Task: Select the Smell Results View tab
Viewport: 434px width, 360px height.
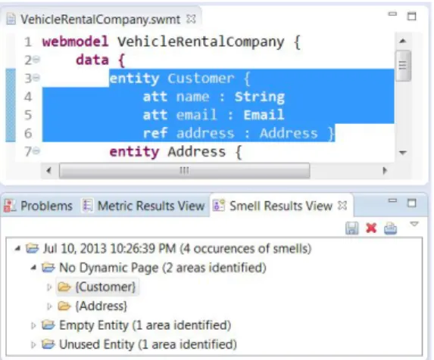Action: coord(280,206)
